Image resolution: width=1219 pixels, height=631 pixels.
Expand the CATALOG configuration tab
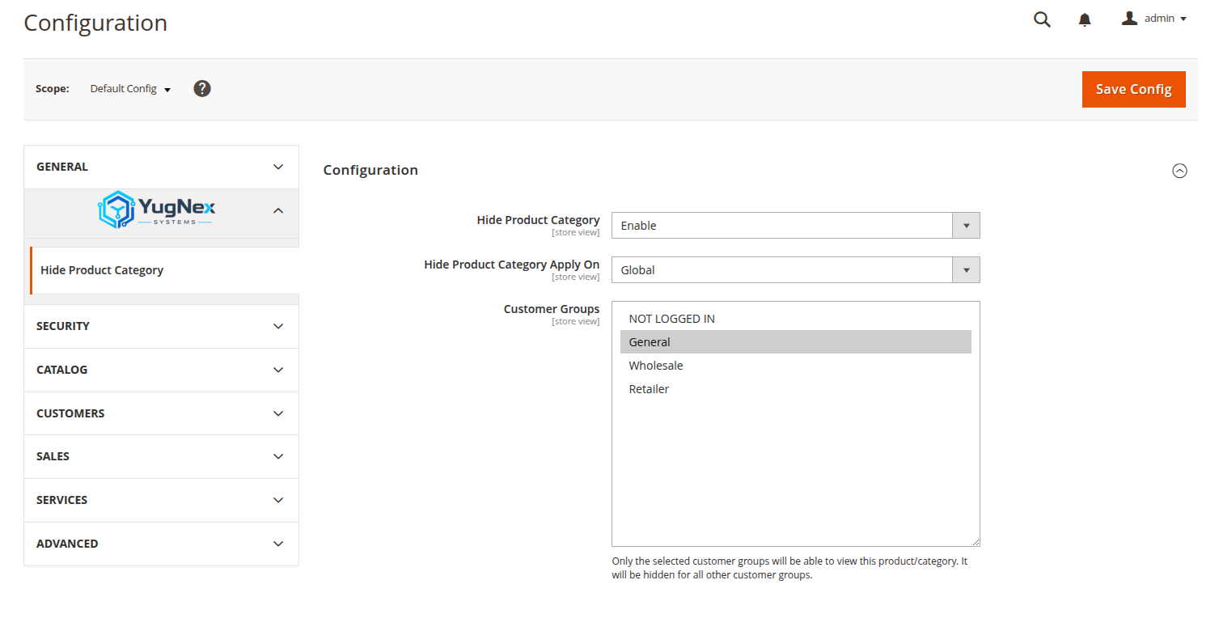[161, 370]
